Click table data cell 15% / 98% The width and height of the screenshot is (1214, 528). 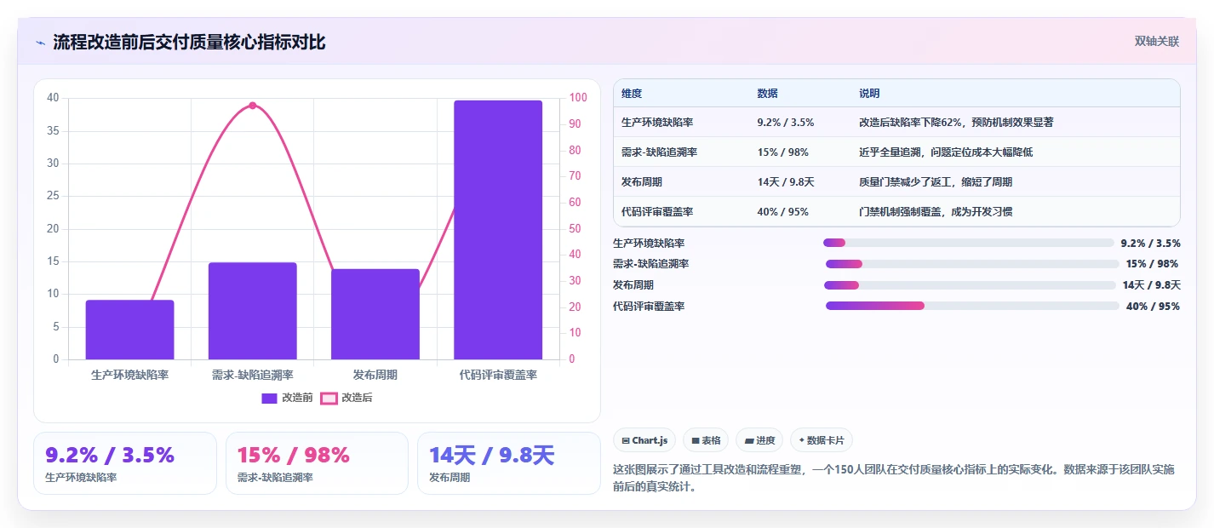coord(782,152)
